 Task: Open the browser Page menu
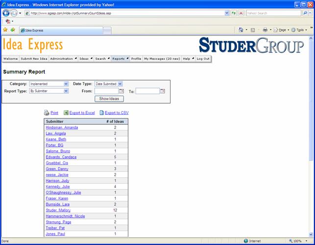coord(281,30)
